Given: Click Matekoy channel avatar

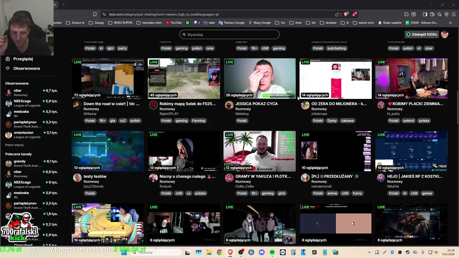Looking at the screenshot, I should point(229,105).
